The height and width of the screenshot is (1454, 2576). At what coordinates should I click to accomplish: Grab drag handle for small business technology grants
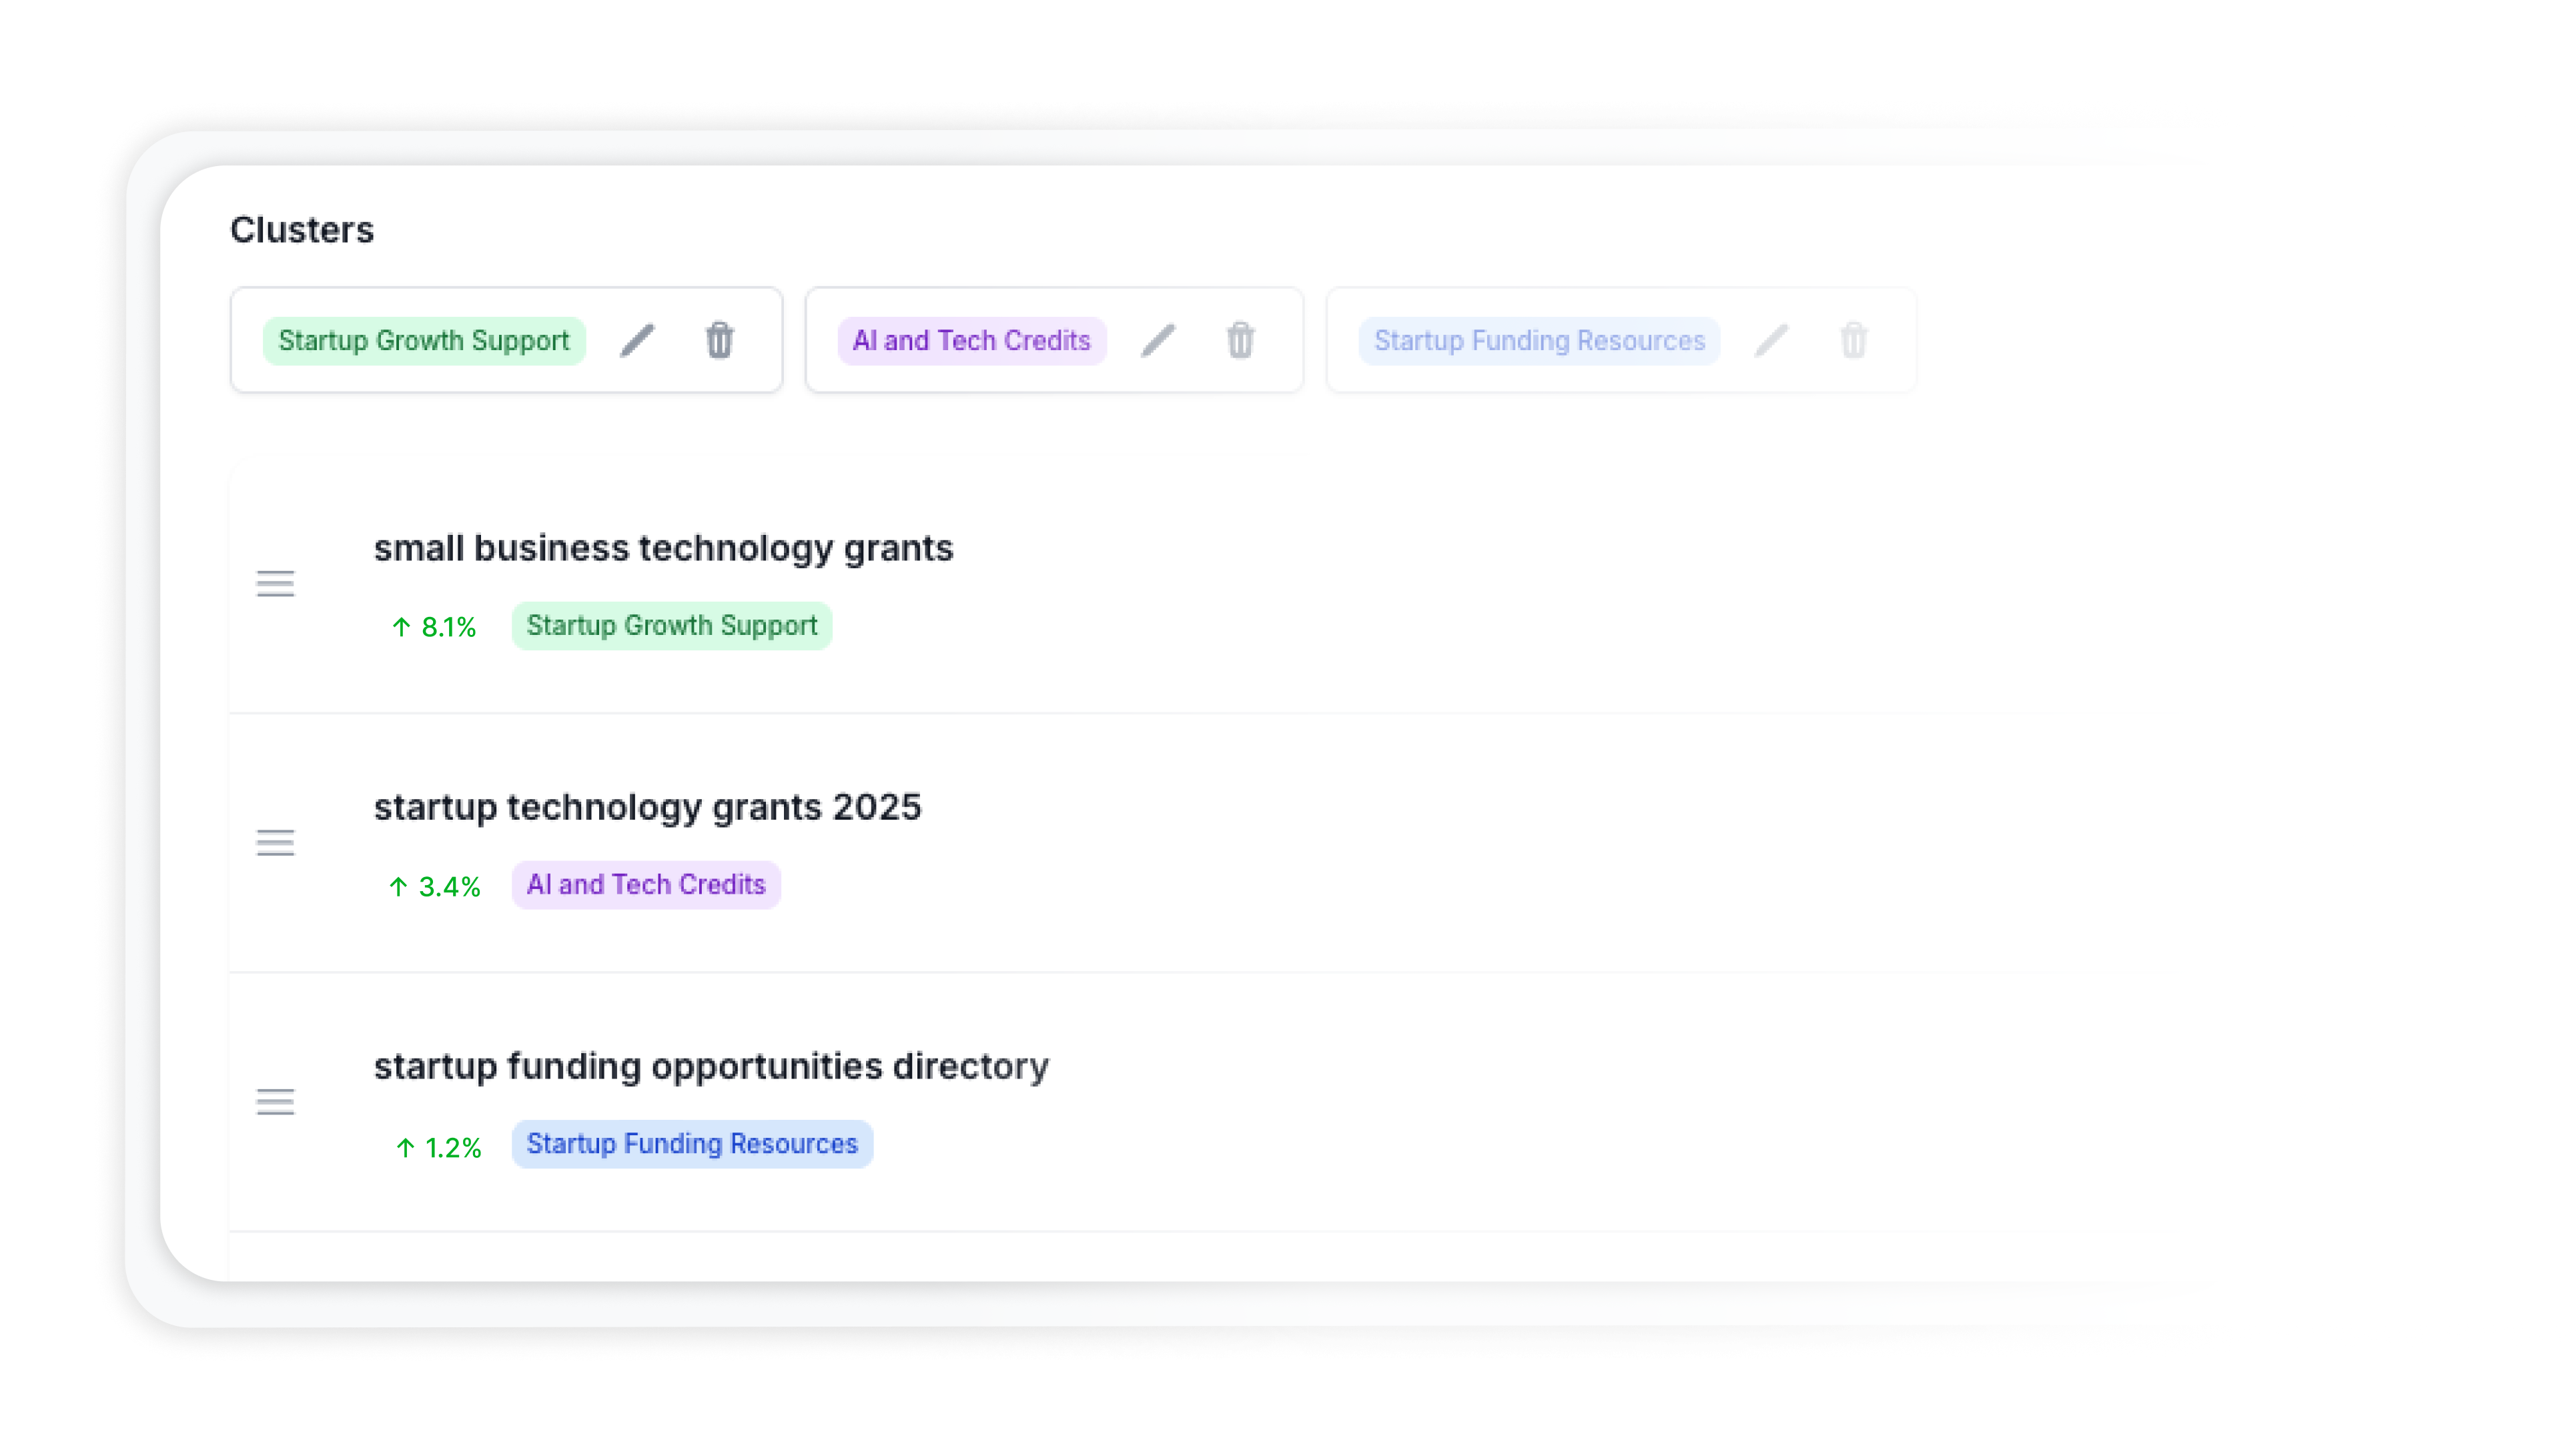coord(275,584)
